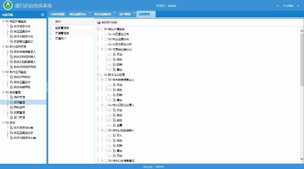304x169 pixels.
Task: Click the file icon of 传感器位置标识 in navigation
Action: (11, 41)
